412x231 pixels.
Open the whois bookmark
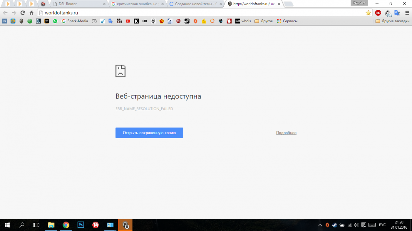point(243,21)
